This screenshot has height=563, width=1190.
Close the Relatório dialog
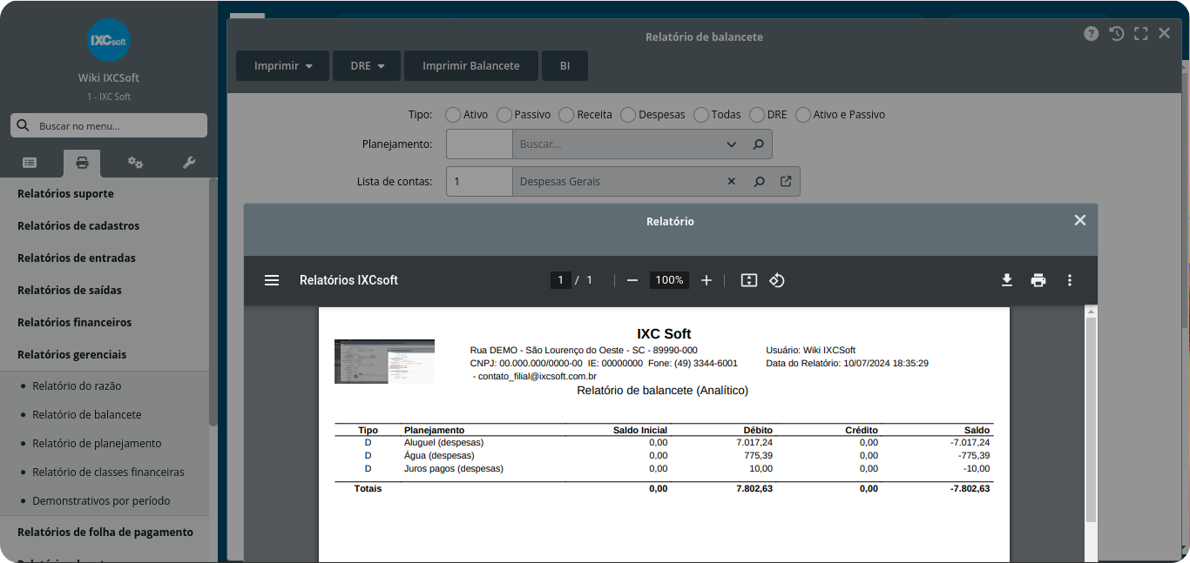click(1080, 220)
